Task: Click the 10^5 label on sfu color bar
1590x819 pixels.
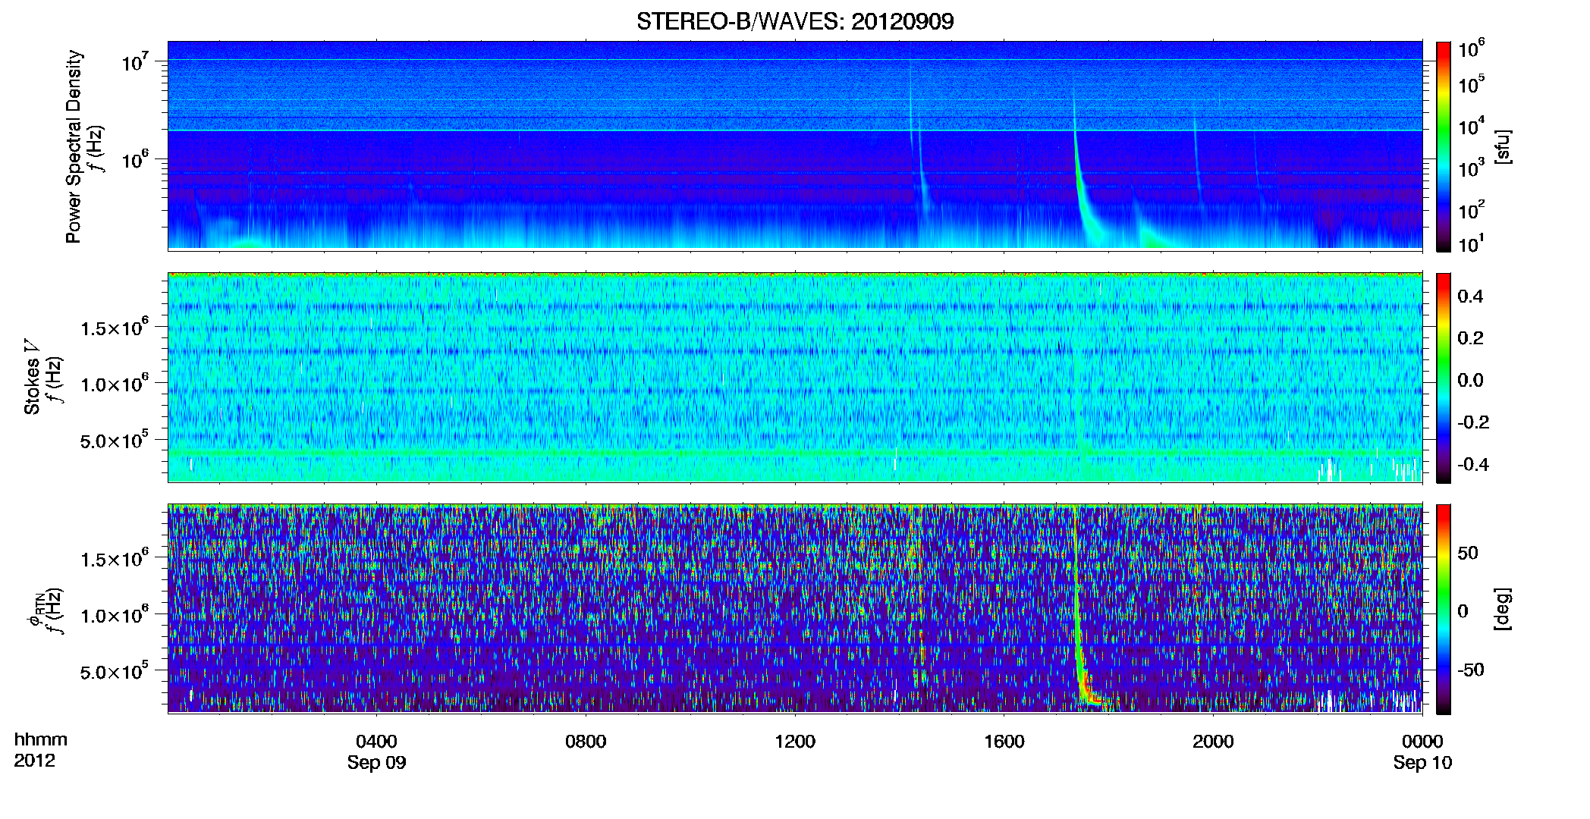Action: point(1472,84)
